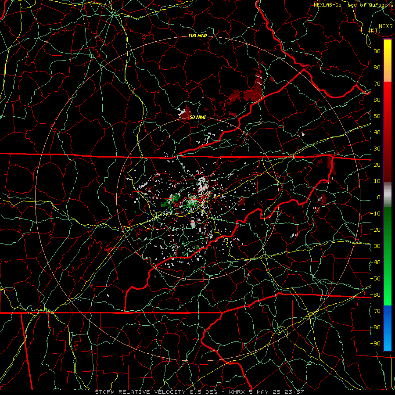The image size is (395, 395).
Task: Click the 80 value on velocity scale
Action: click(377, 67)
